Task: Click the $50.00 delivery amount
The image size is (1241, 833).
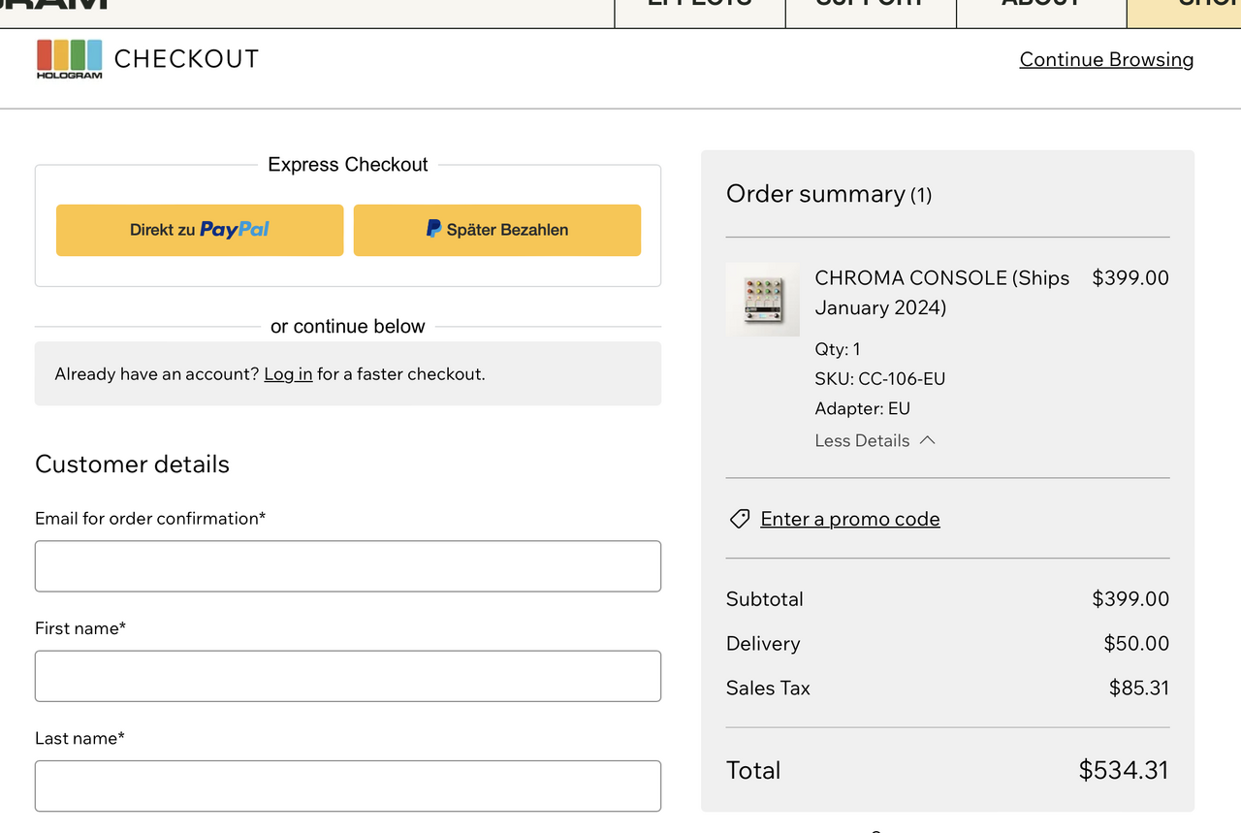Action: 1136,644
